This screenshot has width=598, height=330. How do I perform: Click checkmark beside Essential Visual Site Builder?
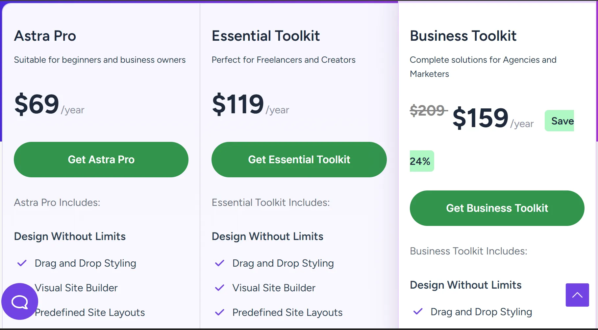coord(219,288)
